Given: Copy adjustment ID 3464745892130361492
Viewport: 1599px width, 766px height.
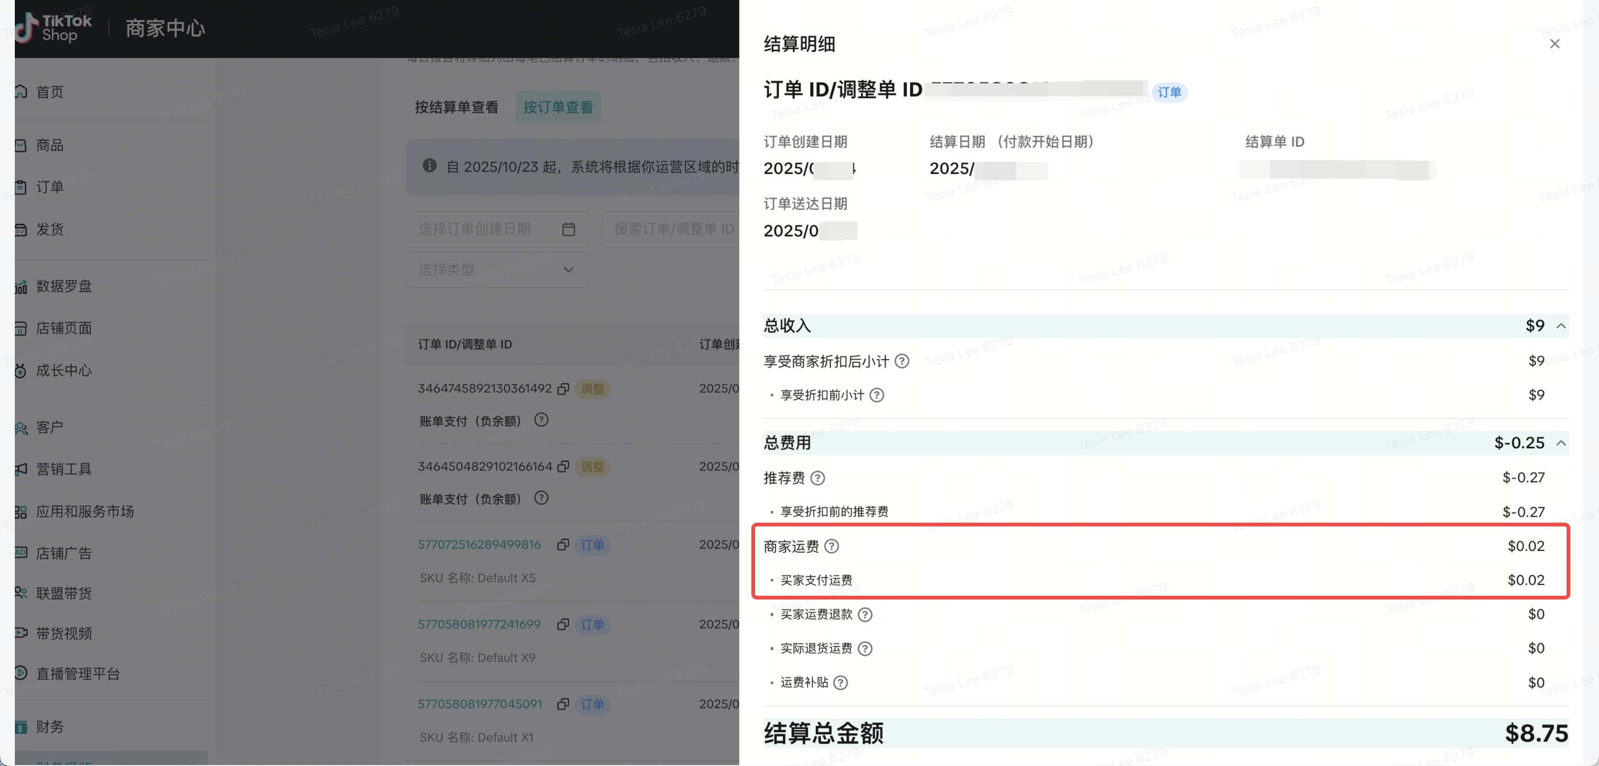Looking at the screenshot, I should pos(563,389).
